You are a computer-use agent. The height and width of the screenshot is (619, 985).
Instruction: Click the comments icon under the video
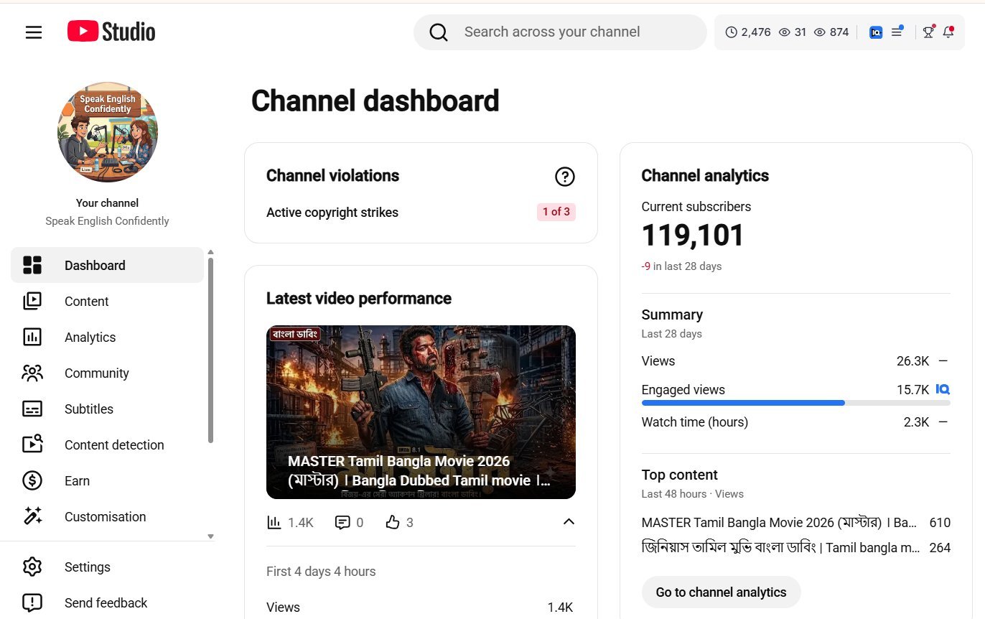pyautogui.click(x=342, y=522)
